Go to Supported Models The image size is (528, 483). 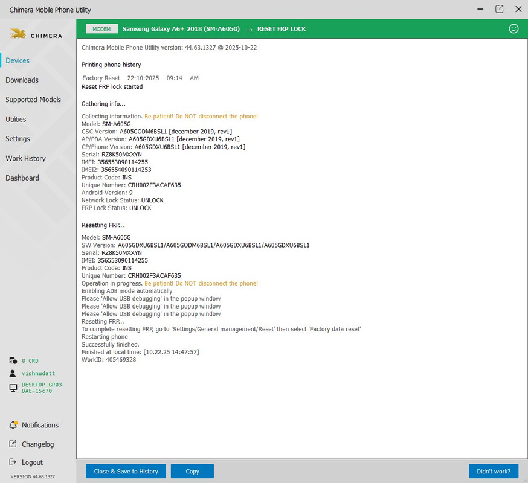pos(33,100)
